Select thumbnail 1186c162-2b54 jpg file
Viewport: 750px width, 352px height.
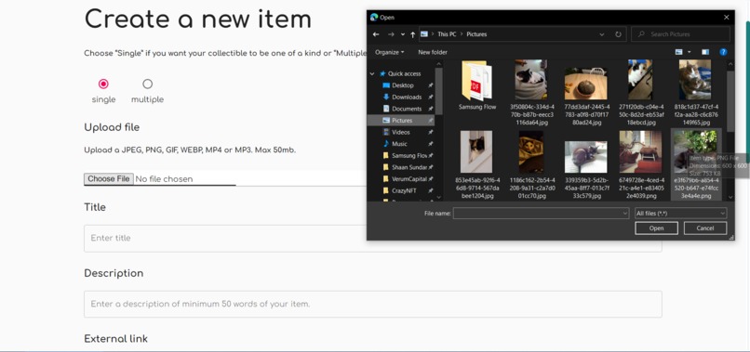coord(531,152)
